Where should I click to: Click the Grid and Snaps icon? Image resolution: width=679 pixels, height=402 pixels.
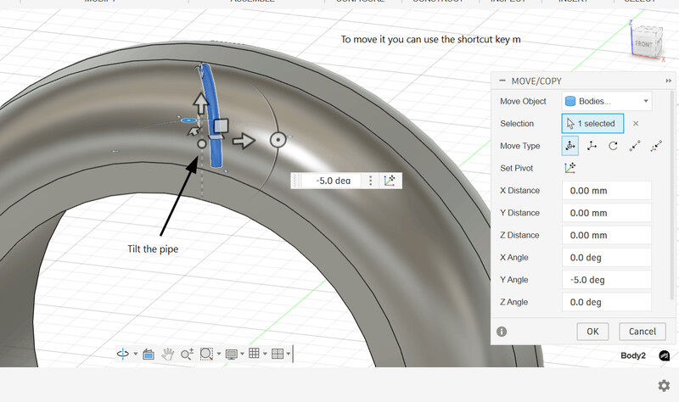tap(254, 354)
